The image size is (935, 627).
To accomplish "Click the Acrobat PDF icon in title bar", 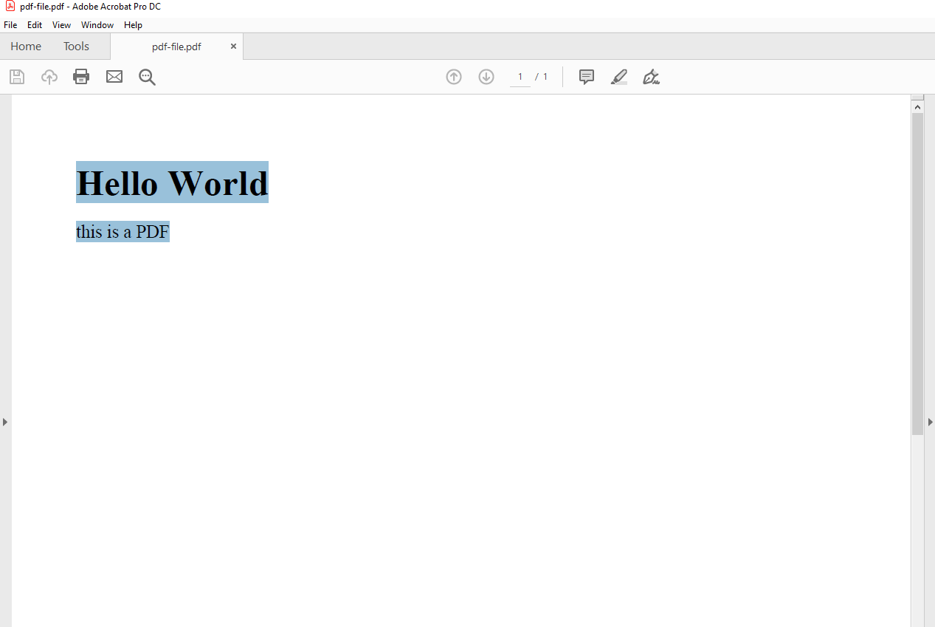I will 10,6.
